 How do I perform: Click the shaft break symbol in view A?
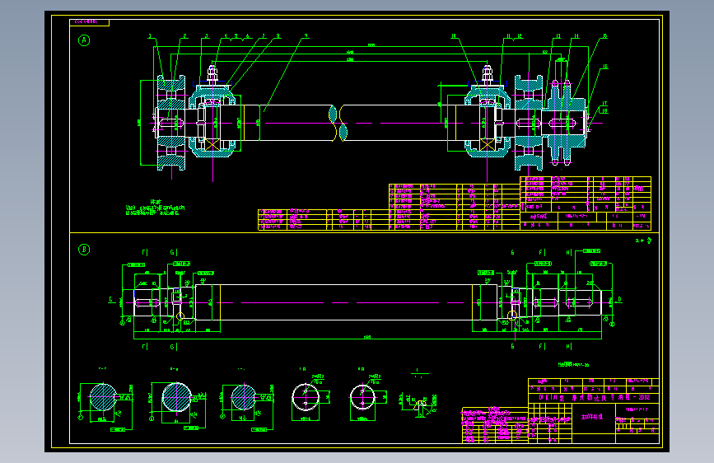[x=338, y=123]
